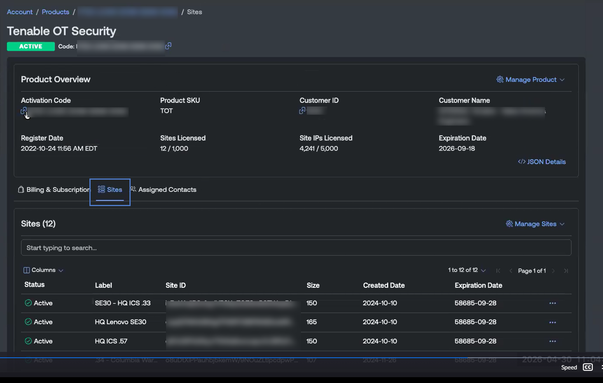Screen dimensions: 603x383
Task: Copy the Activation Code in Product Overview
Action: [24, 111]
